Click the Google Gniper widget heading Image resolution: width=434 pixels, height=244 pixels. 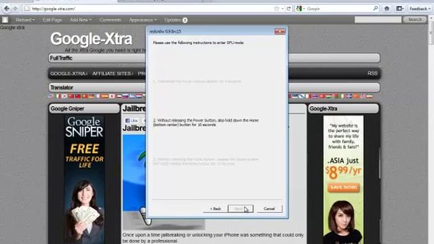(84, 108)
